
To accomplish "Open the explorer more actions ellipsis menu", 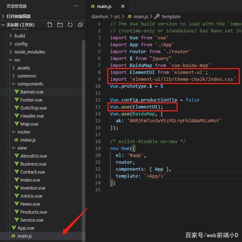I will tap(76, 6).
